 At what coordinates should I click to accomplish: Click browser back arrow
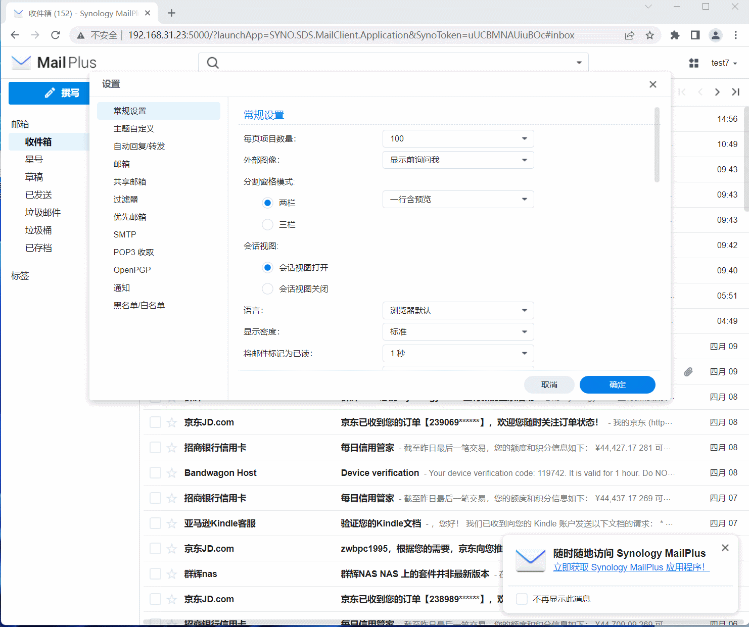click(15, 35)
